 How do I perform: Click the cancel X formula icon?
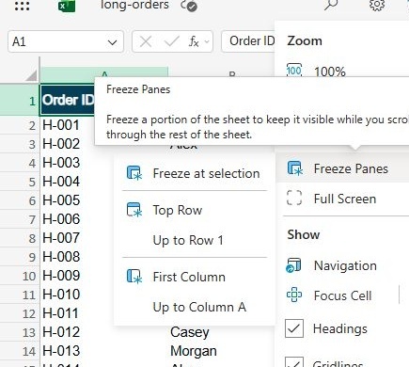tap(146, 41)
